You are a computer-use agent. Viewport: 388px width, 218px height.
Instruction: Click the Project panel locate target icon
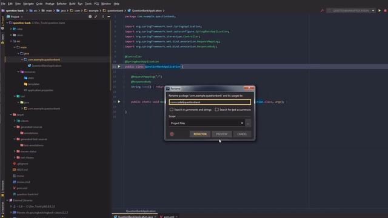(x=90, y=16)
